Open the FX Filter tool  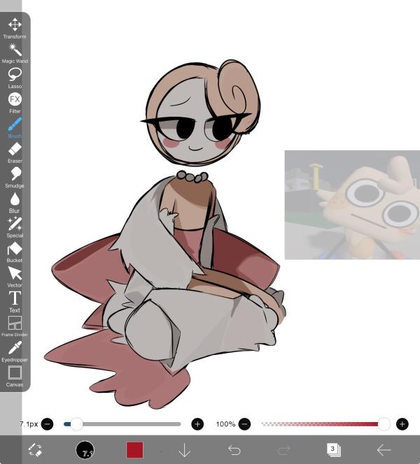point(15,103)
